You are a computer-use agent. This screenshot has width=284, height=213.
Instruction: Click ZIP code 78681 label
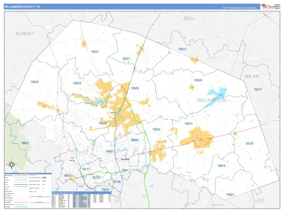(x=110, y=151)
